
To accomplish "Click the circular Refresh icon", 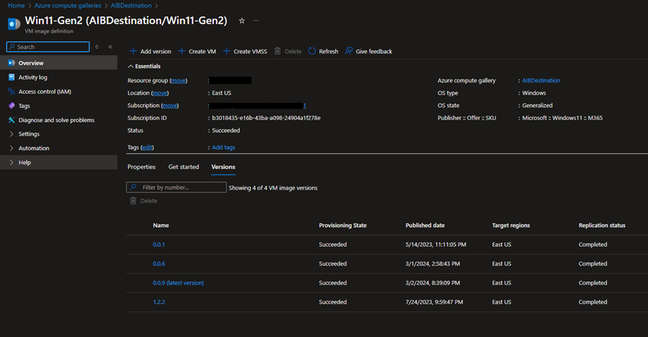I will pos(312,51).
